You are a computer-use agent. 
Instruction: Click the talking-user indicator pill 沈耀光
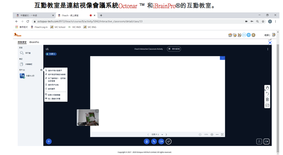pos(51,54)
